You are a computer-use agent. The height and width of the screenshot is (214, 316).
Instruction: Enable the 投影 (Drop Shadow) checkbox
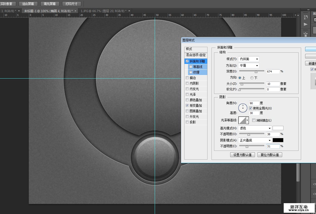click(x=187, y=122)
